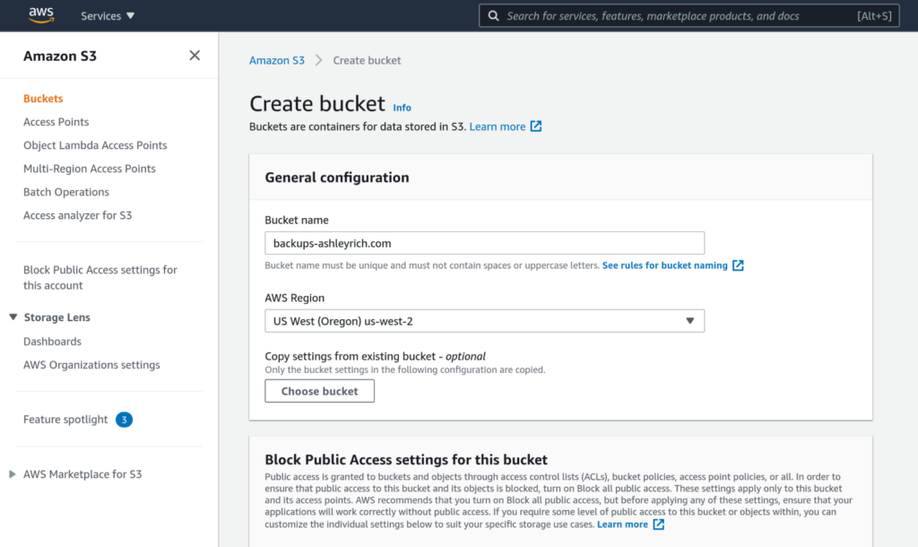Click the AWS home logo
The width and height of the screenshot is (918, 547).
click(40, 14)
